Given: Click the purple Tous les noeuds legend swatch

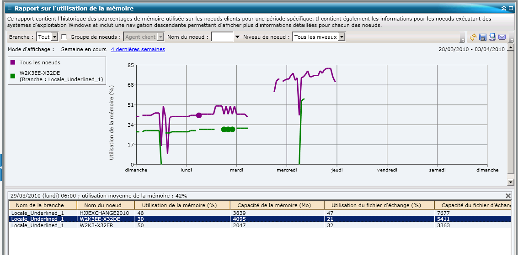Looking at the screenshot, I should (x=13, y=62).
